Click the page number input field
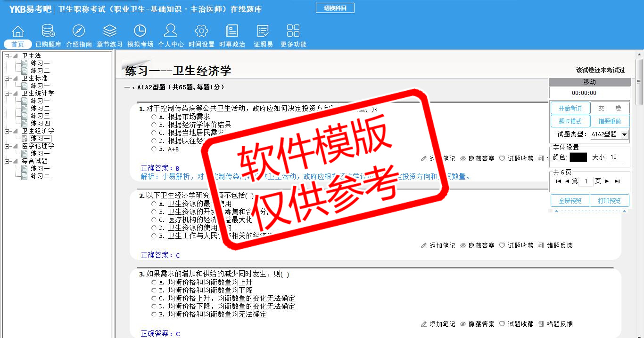Viewport: 644px width, 338px height. coord(586,181)
